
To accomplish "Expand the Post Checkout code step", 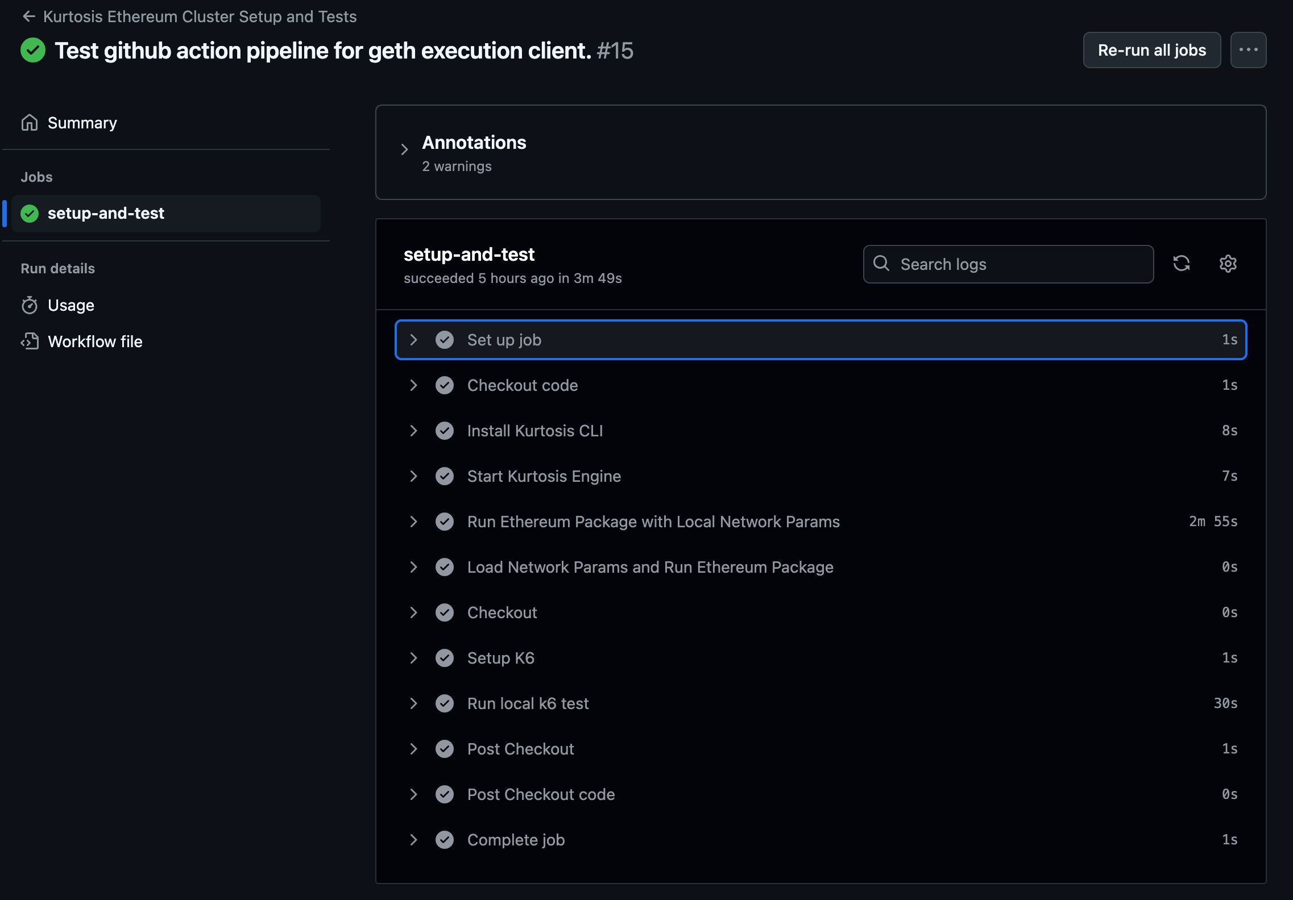I will coord(821,794).
